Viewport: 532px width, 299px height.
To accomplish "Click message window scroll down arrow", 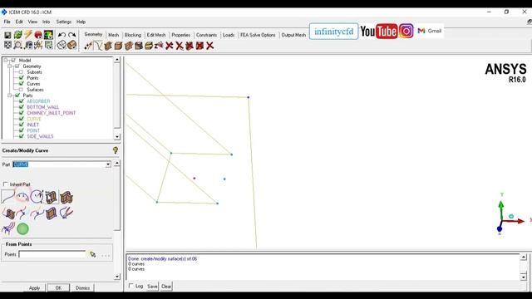I will point(524,277).
